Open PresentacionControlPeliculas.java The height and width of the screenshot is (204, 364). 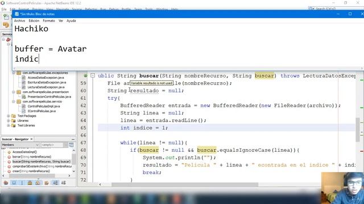click(x=49, y=97)
